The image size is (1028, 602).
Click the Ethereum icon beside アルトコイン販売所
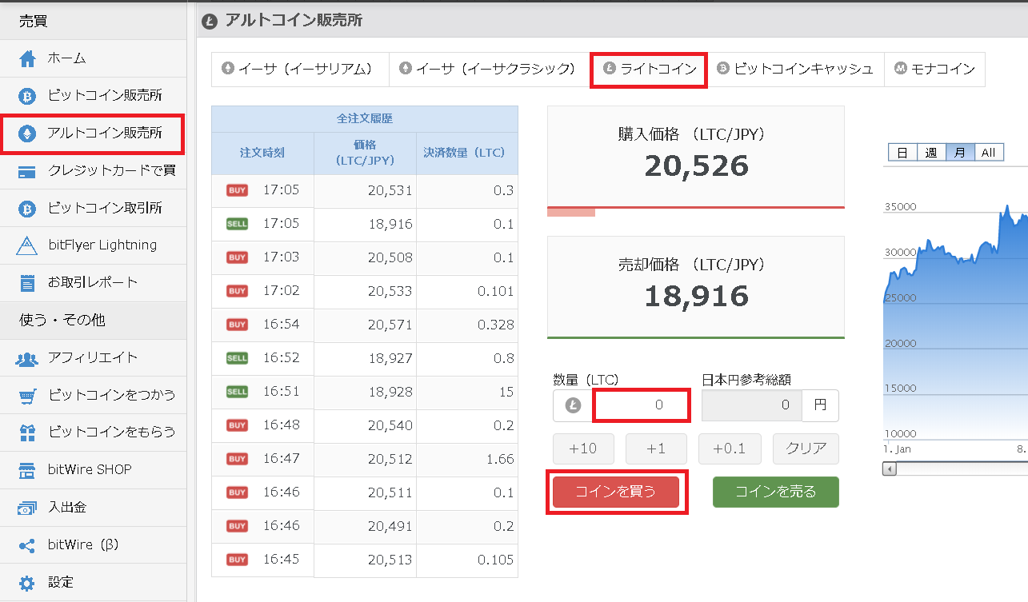27,133
